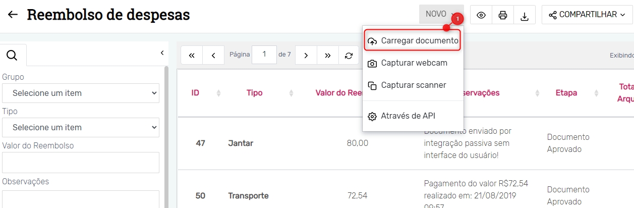Open the search filter tab
The height and width of the screenshot is (208, 634).
click(x=12, y=55)
